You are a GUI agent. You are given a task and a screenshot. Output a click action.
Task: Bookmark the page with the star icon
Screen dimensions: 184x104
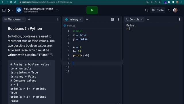click(x=160, y=2)
